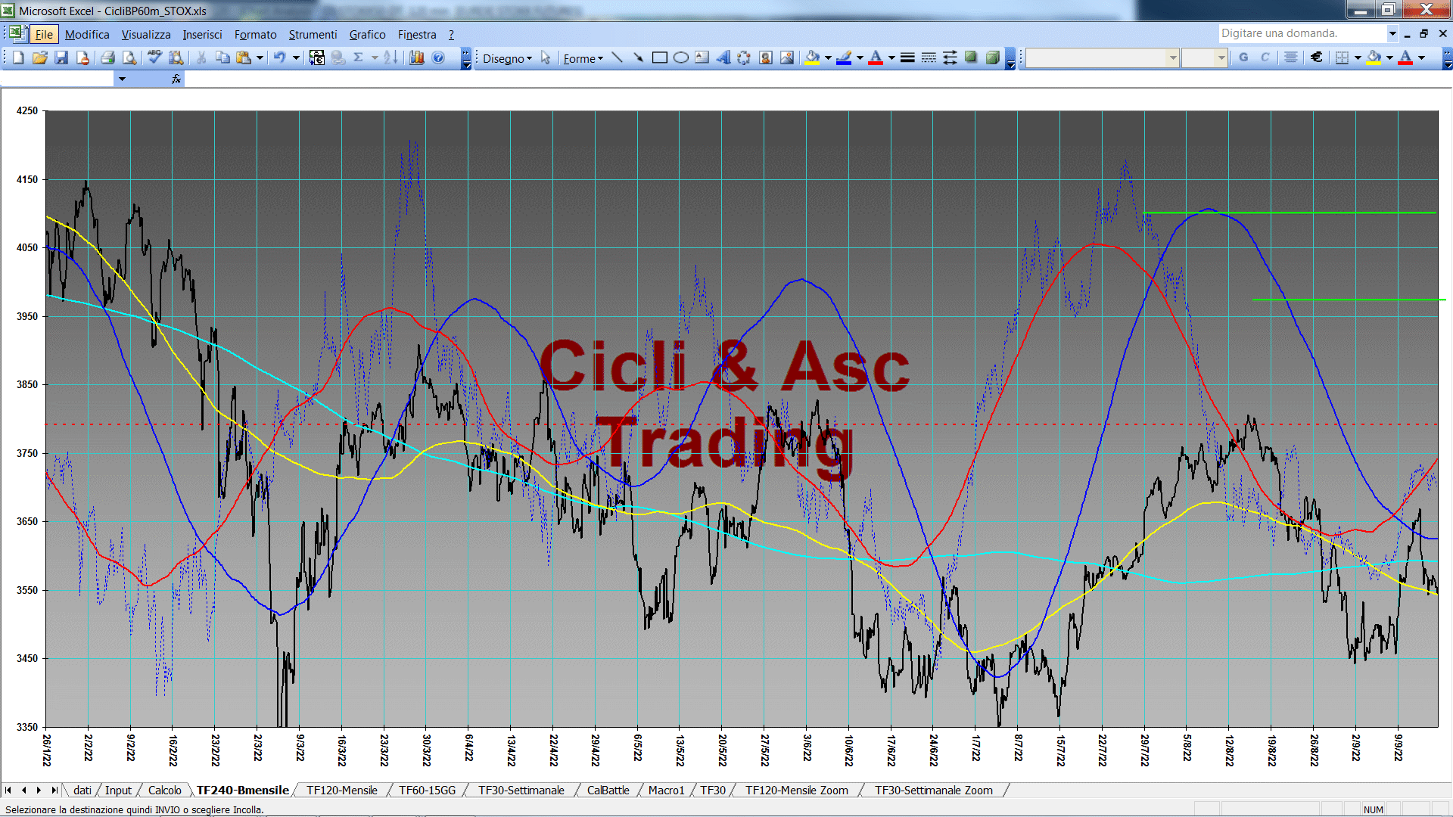Switch to the dati sheet tab
Screen dimensions: 1453x817
(82, 791)
